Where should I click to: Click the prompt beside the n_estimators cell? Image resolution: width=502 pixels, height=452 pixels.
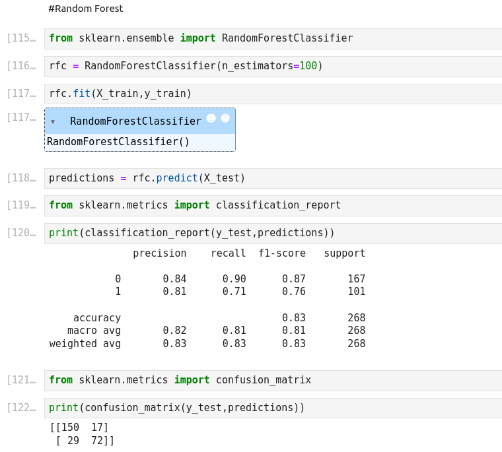[21, 66]
